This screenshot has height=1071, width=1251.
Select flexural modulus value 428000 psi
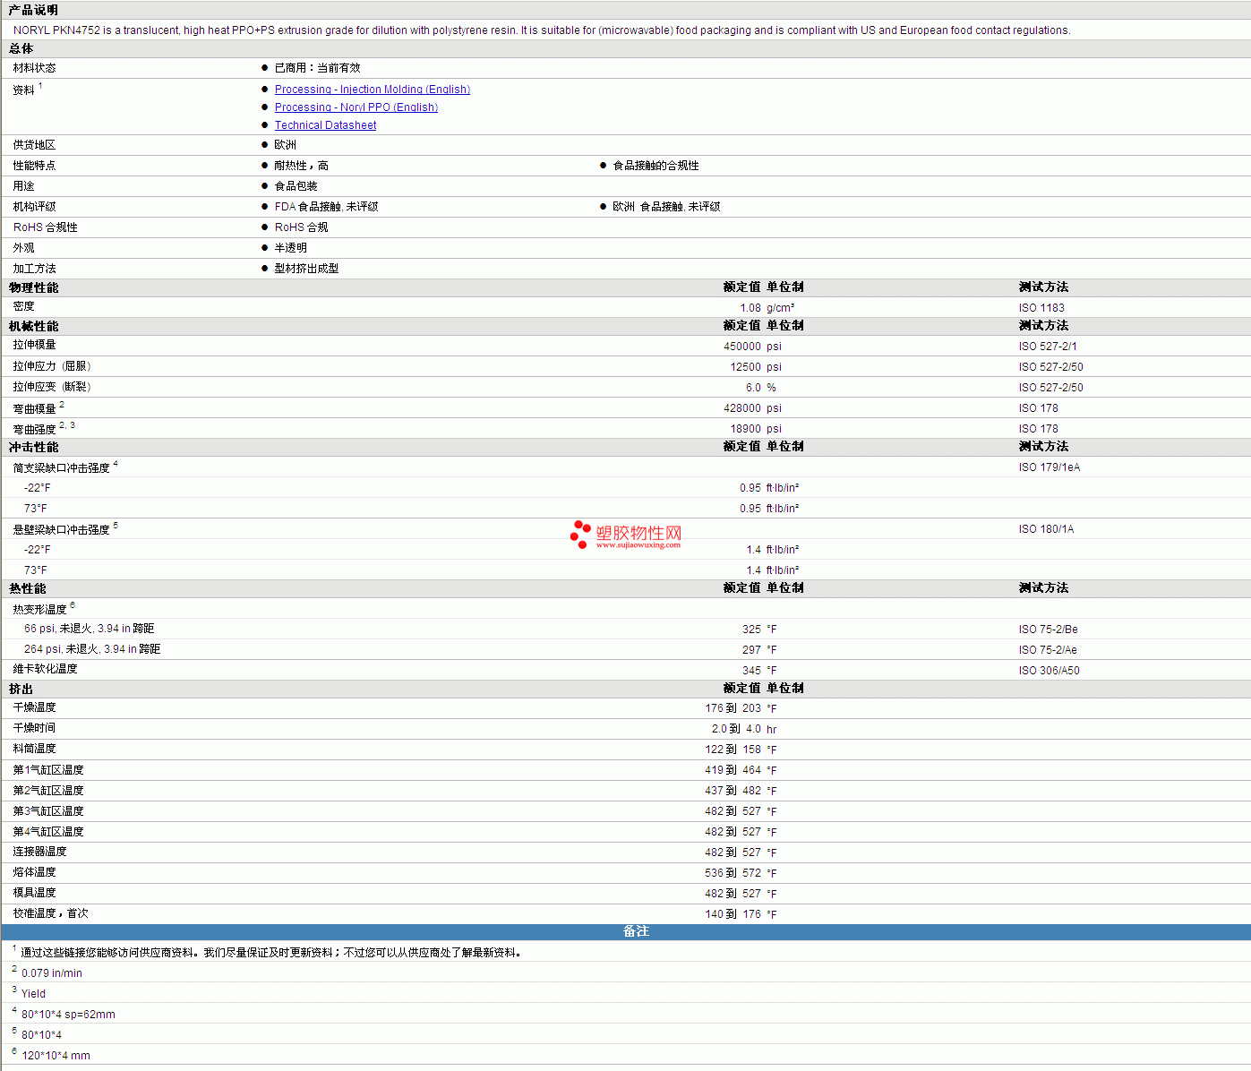[752, 408]
